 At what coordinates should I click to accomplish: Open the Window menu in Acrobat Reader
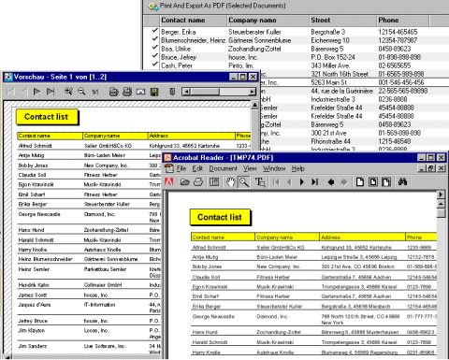274,168
